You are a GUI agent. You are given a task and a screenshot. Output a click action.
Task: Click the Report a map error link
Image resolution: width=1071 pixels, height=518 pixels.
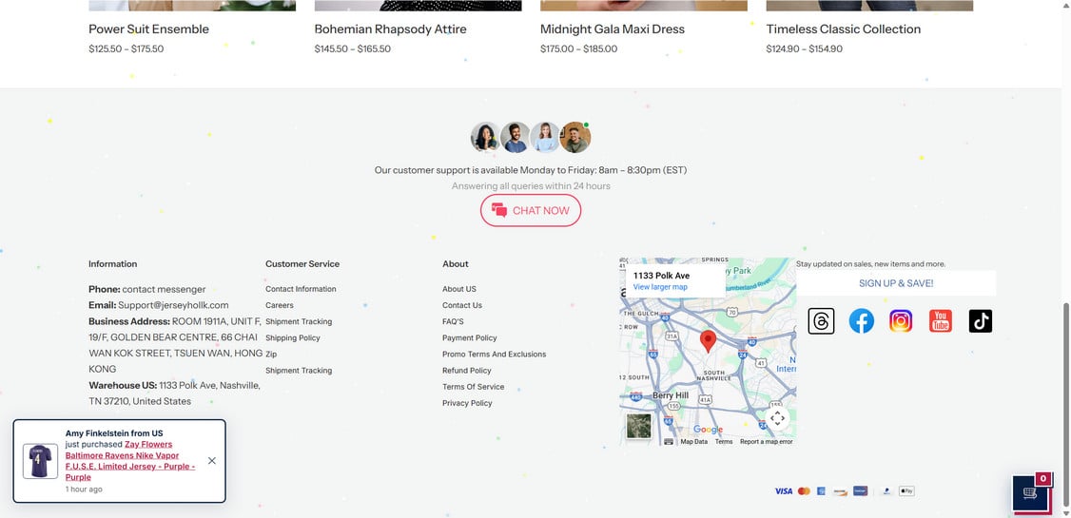766,442
